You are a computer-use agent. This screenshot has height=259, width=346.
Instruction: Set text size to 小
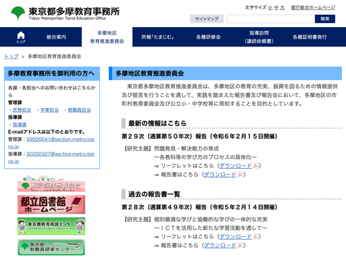click(270, 8)
